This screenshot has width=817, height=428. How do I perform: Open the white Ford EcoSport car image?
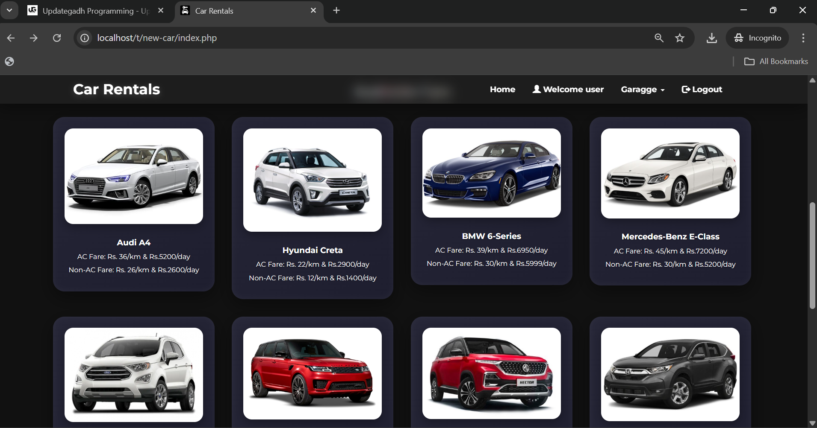point(134,375)
